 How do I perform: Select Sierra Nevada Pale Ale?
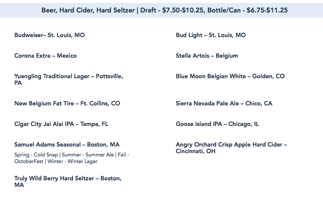click(x=224, y=104)
